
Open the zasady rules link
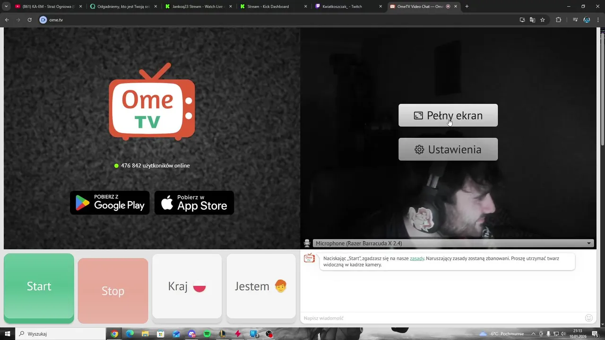click(417, 258)
